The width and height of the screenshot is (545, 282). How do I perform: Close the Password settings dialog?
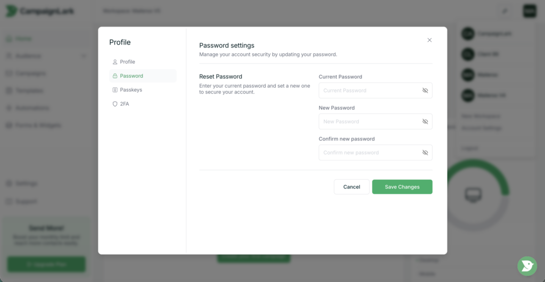pos(430,40)
